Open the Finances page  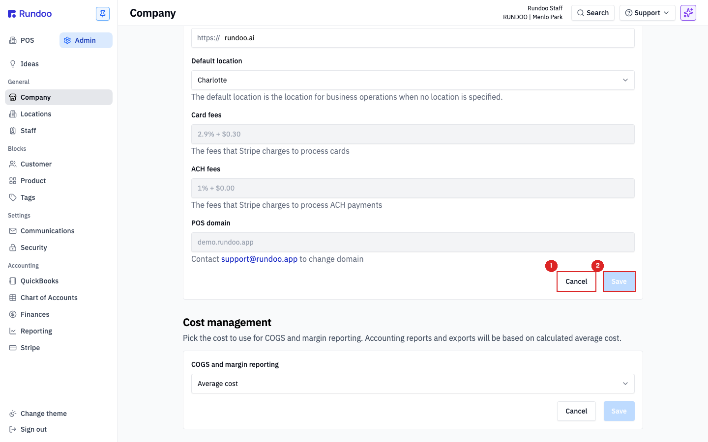click(59, 314)
